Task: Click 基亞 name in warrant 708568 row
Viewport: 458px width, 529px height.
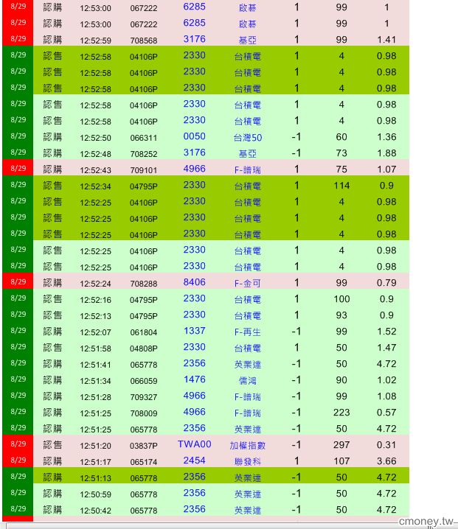Action: click(248, 40)
